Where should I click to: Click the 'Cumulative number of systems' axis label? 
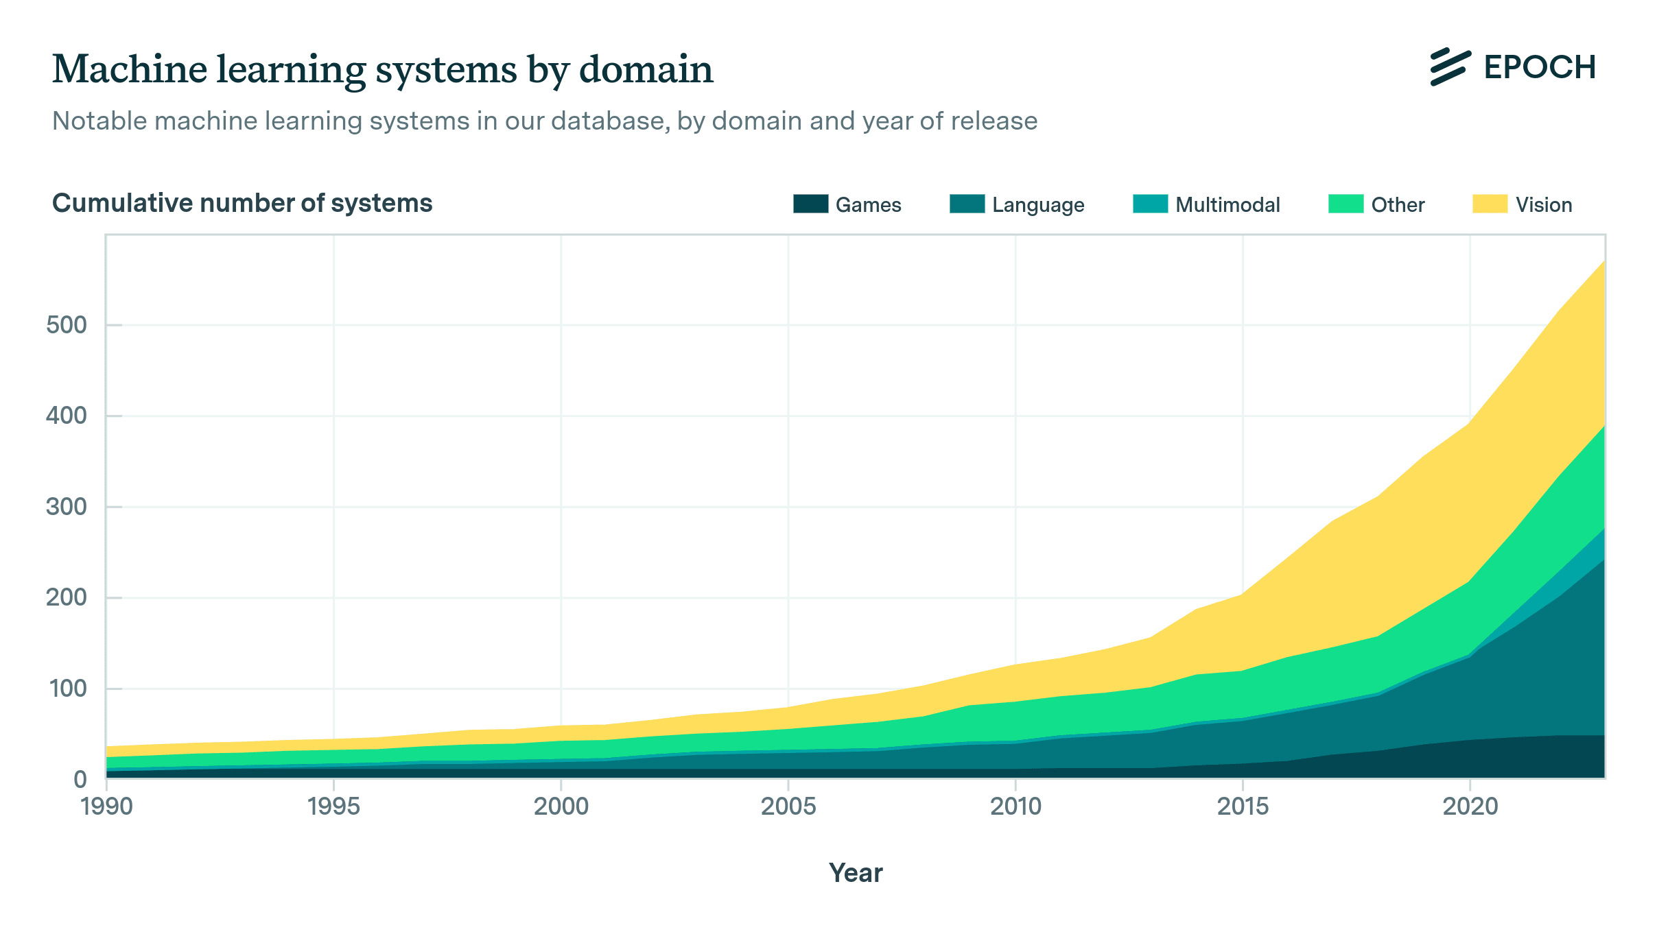[x=242, y=204]
